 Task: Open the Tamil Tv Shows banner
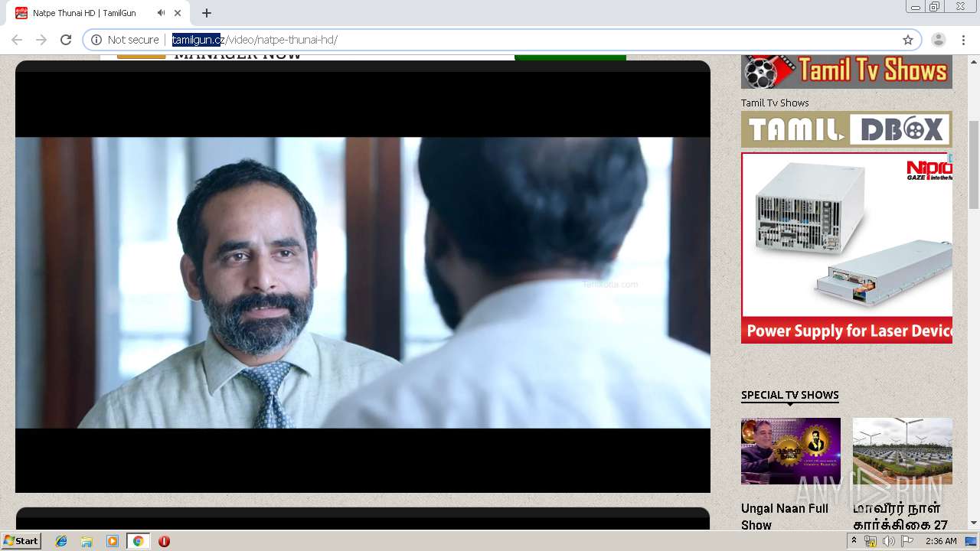(847, 72)
